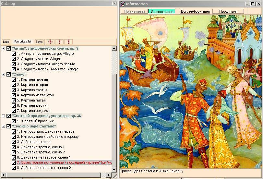Toggle checkbox for Картина третья
The height and width of the screenshot is (179, 263).
point(14,90)
